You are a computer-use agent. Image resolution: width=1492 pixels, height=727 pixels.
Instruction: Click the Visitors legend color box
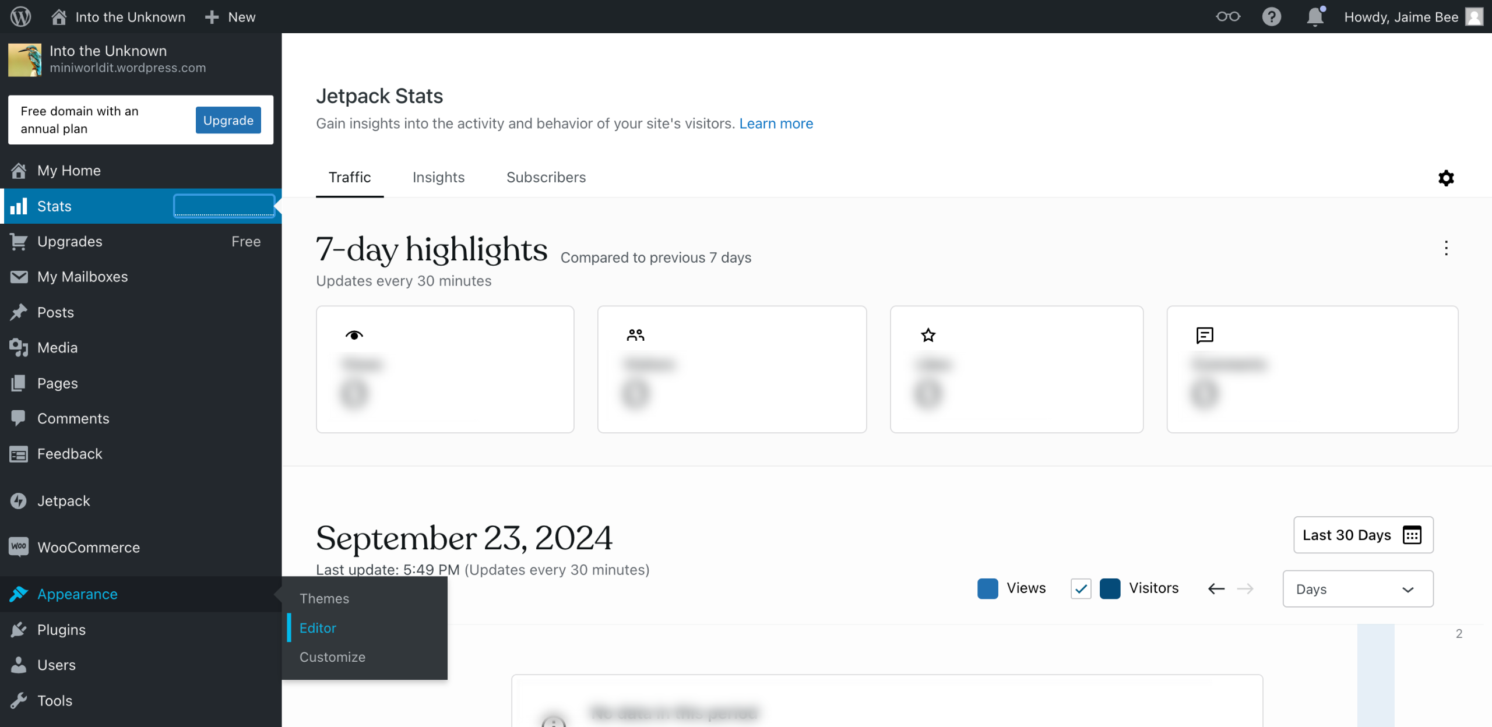click(x=1110, y=588)
